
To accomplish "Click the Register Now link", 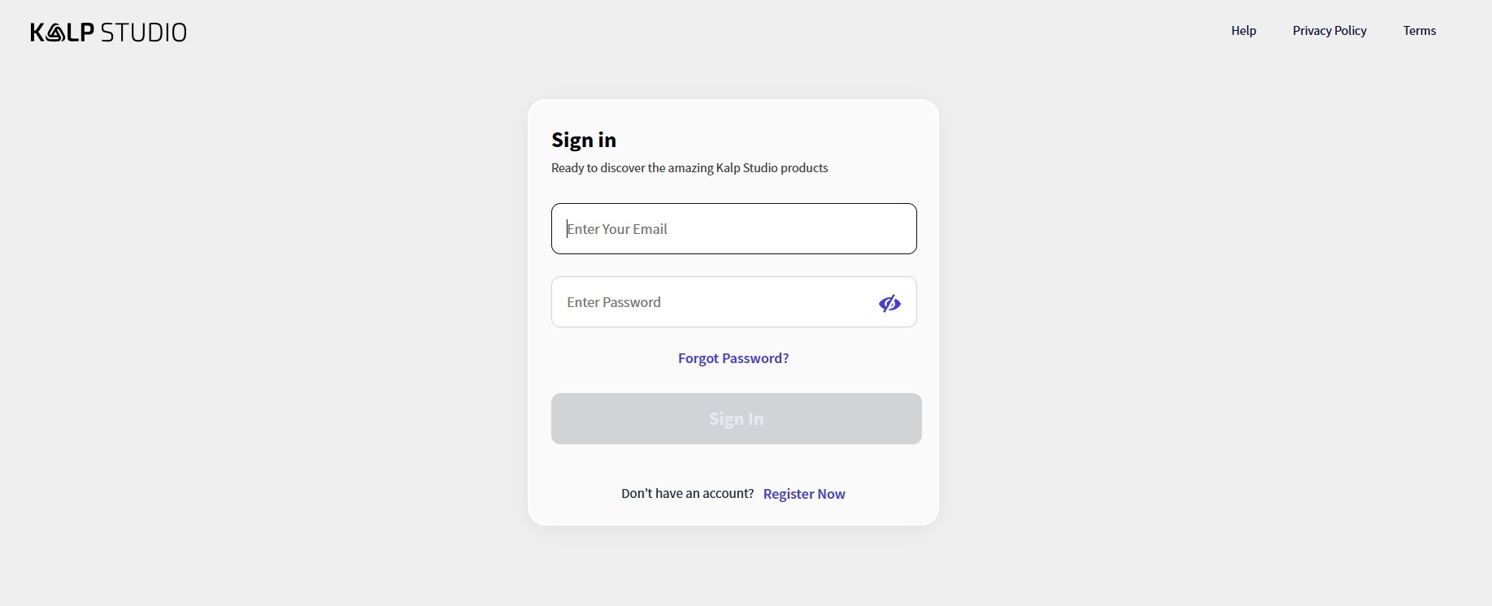I will [804, 494].
